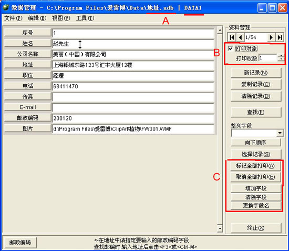Screen dimensions: 289x251
Task: Click 清除记录(D) to delete record
Action: (256, 96)
